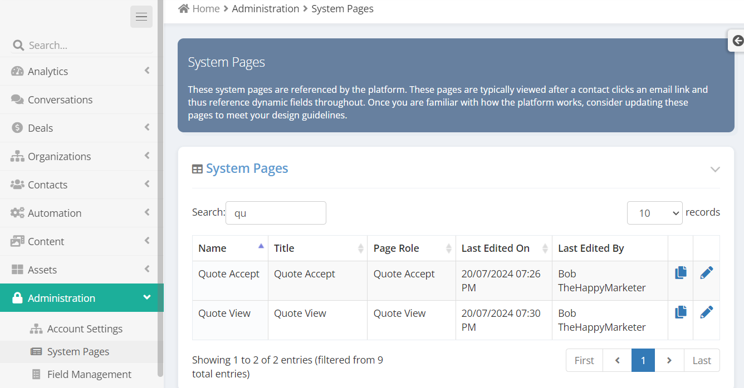Image resolution: width=744 pixels, height=388 pixels.
Task: Open the records per page dropdown
Action: point(654,213)
